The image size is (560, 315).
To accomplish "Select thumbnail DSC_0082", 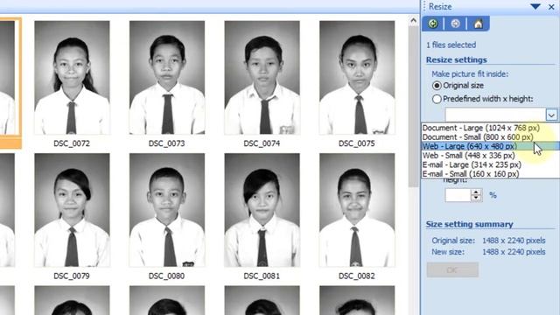I will pos(357,210).
